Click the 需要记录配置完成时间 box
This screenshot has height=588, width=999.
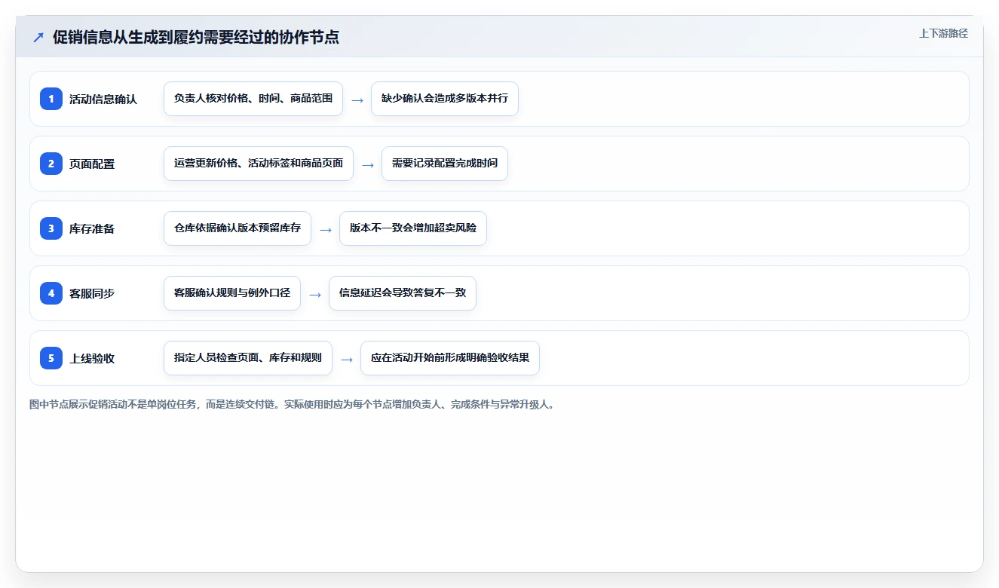[x=445, y=164]
